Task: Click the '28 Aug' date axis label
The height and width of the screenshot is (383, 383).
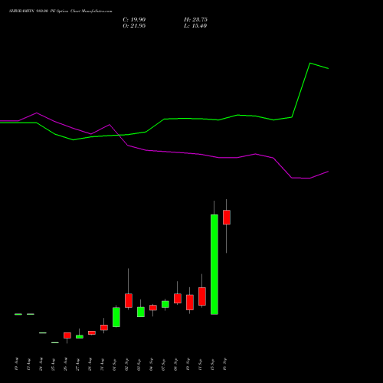Action: (90, 364)
